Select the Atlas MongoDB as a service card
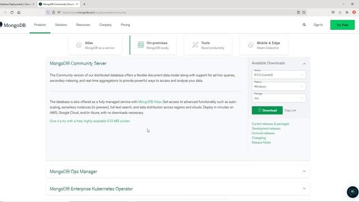The image size is (359, 202). (x=95, y=45)
